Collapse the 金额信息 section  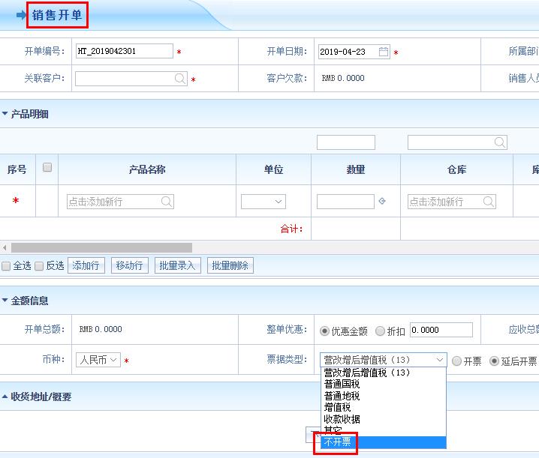pos(5,301)
